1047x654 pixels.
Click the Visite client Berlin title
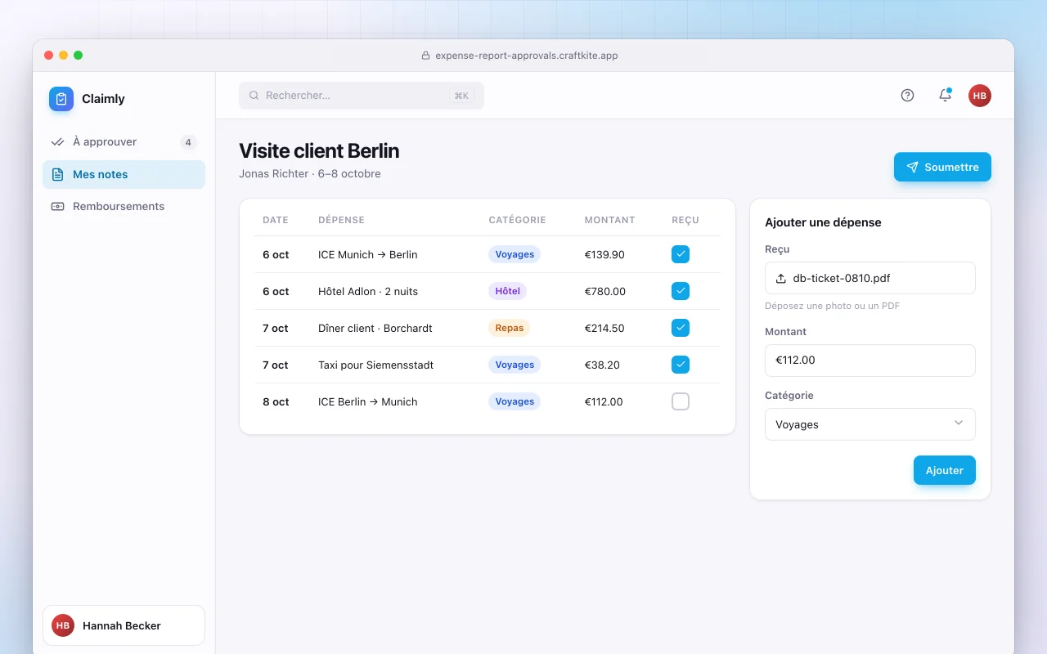[x=319, y=151]
